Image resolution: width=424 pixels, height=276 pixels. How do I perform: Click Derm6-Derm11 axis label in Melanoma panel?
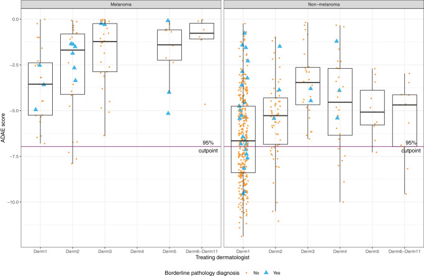pos(202,251)
